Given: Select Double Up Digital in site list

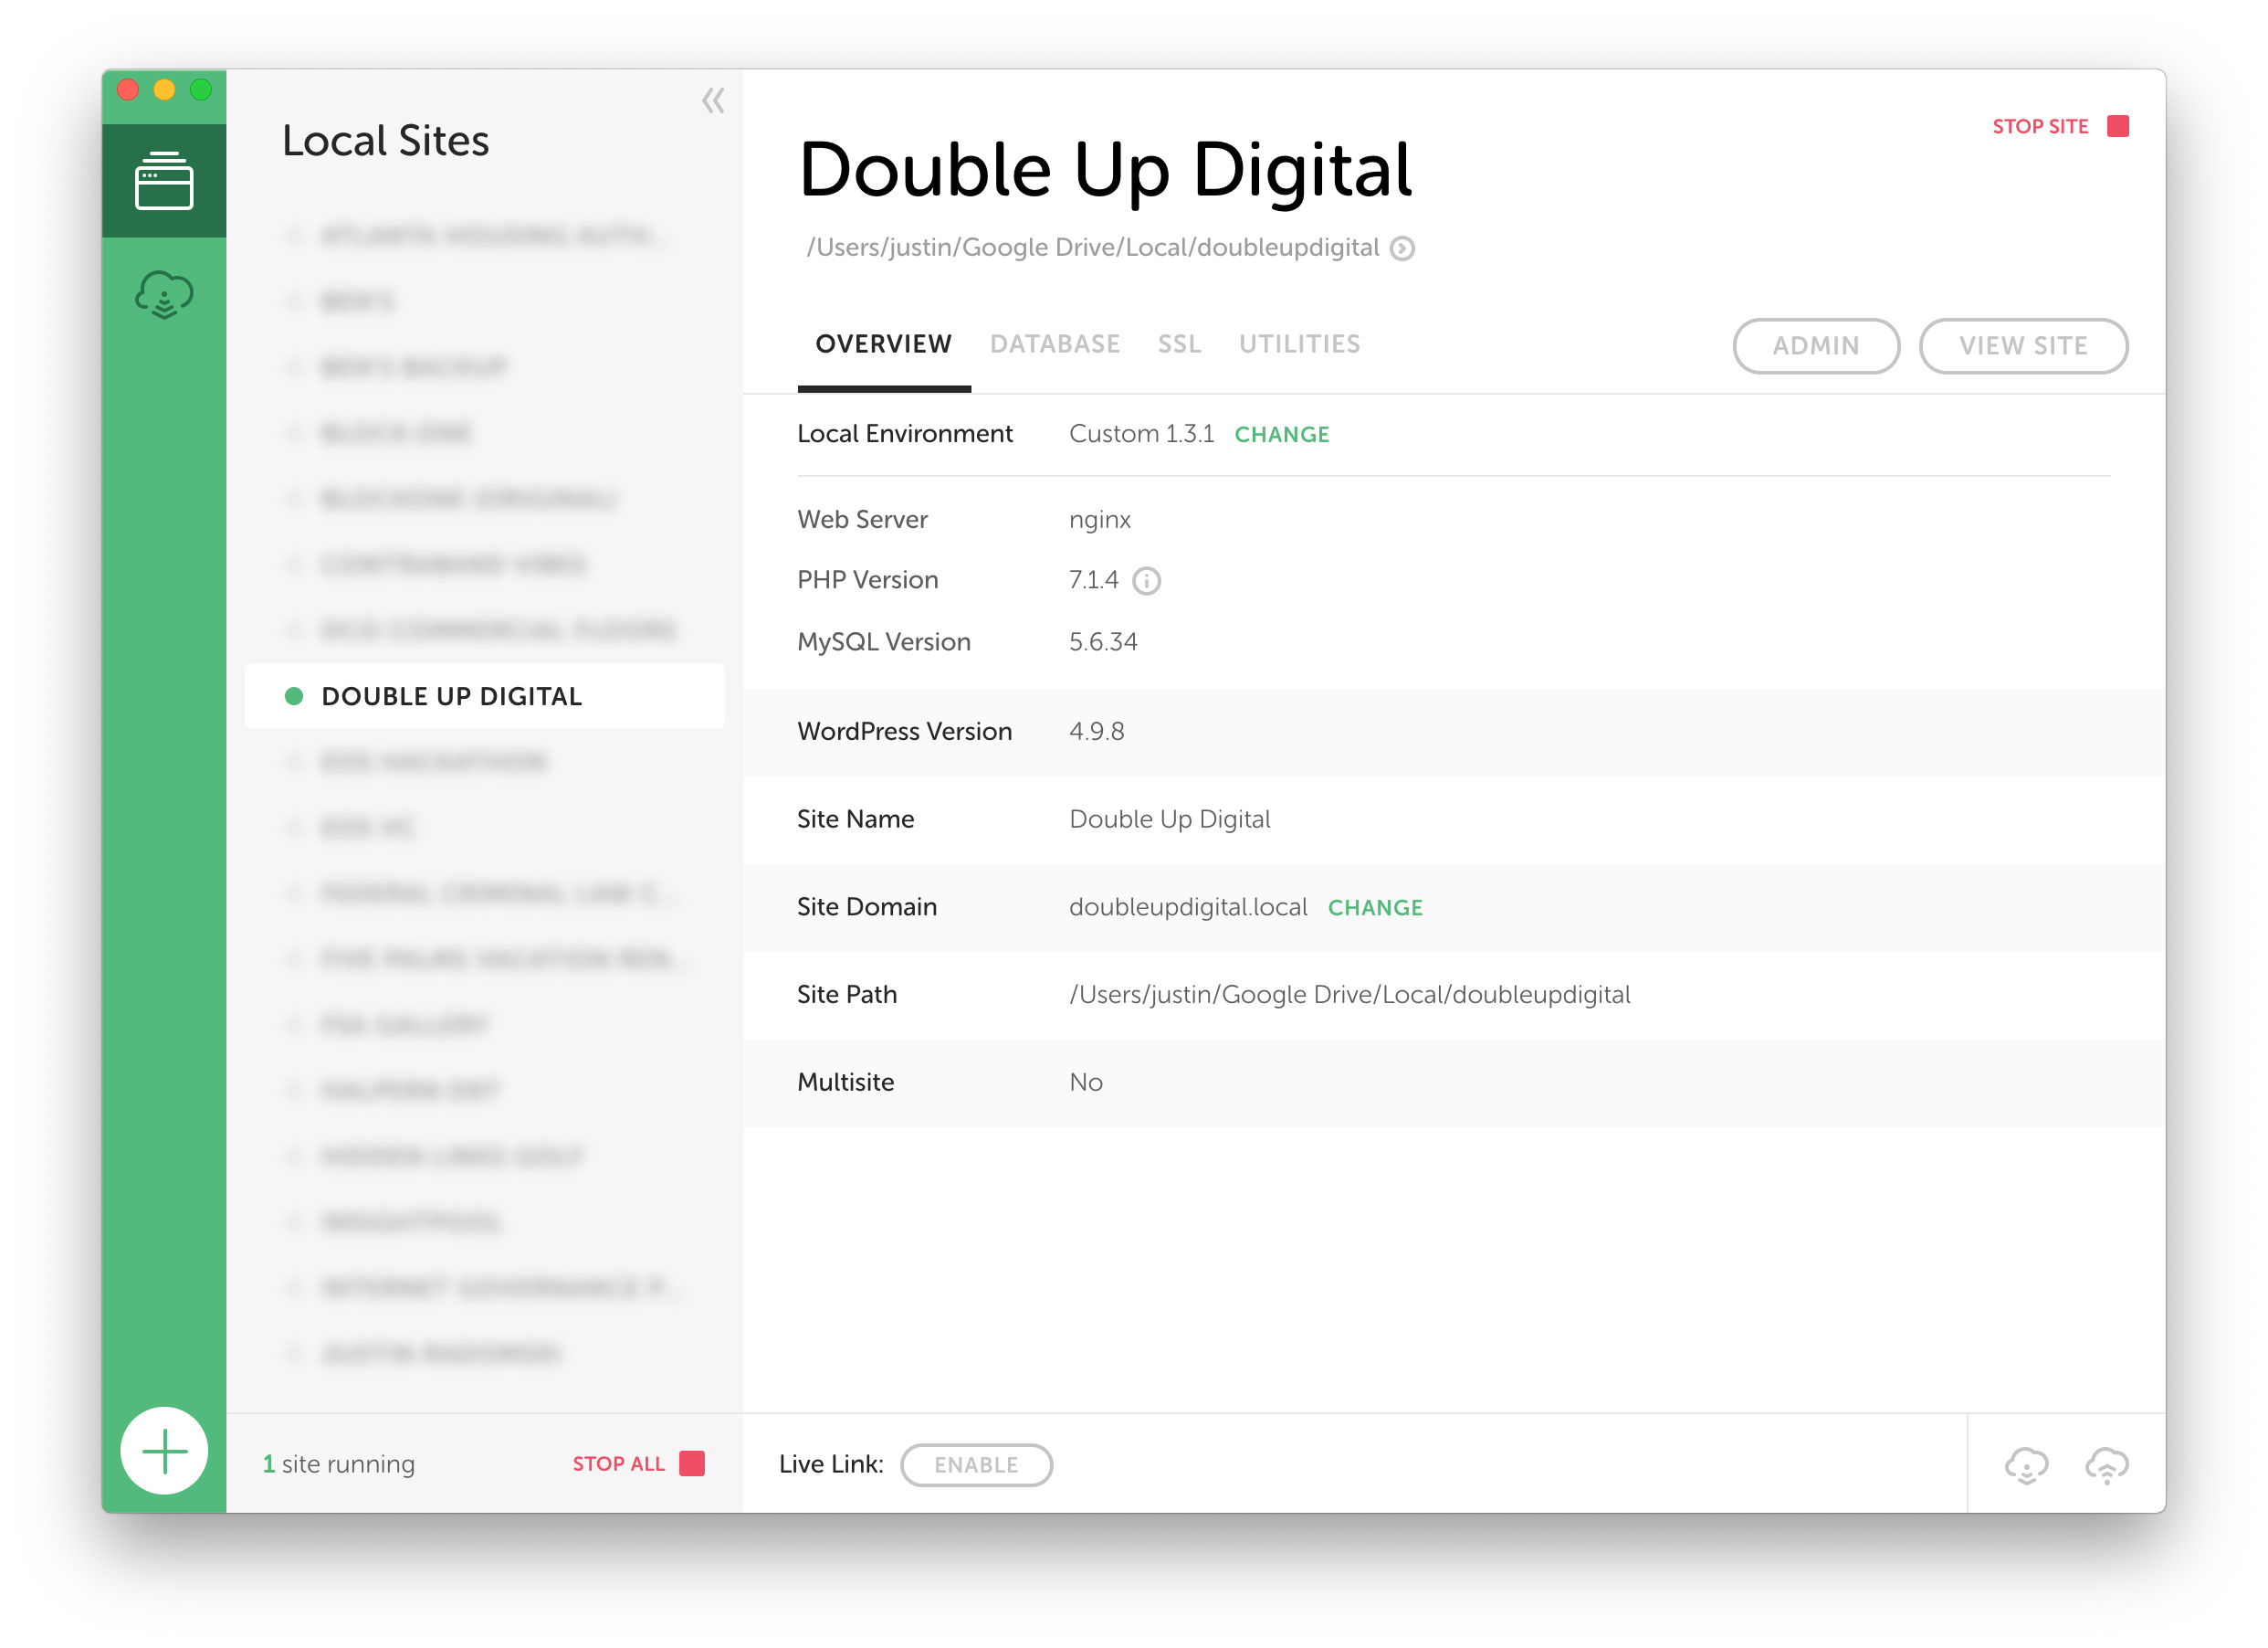Looking at the screenshot, I should (x=484, y=696).
